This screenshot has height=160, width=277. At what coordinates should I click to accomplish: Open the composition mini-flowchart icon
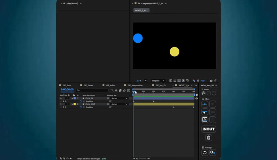click(112, 90)
